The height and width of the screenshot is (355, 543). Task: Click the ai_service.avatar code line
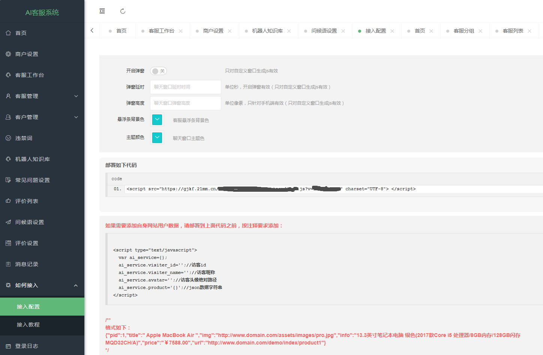(x=168, y=280)
